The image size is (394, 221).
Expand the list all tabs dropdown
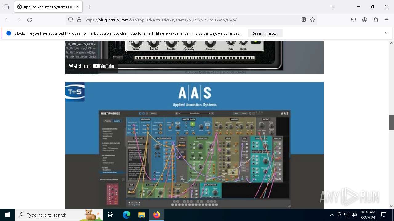click(333, 7)
